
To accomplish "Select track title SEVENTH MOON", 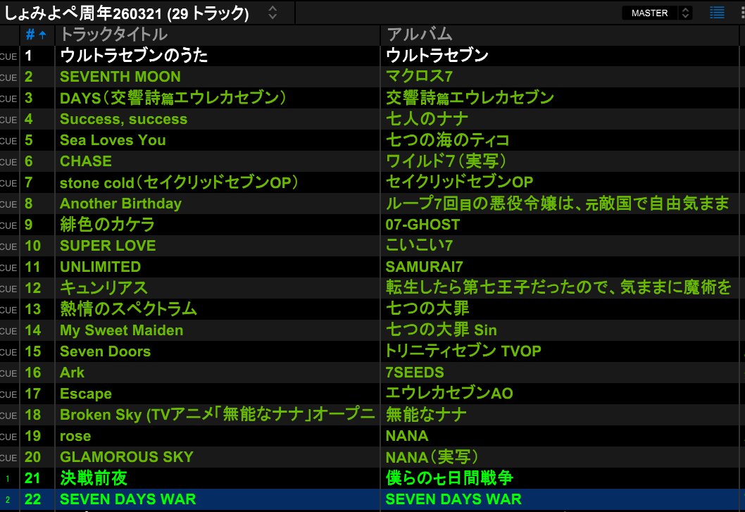I will [x=120, y=77].
